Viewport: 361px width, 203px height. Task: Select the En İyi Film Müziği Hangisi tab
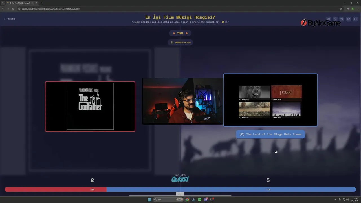click(x=21, y=3)
